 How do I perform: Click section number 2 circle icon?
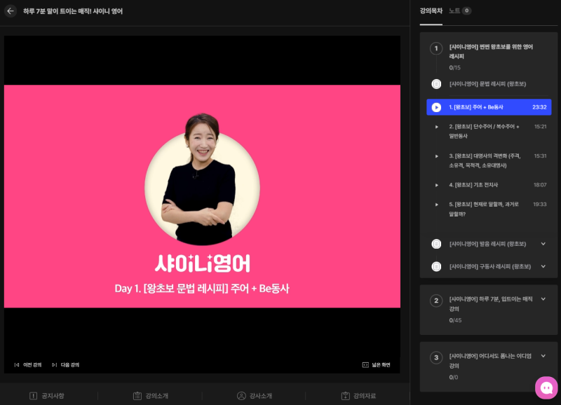(435, 301)
